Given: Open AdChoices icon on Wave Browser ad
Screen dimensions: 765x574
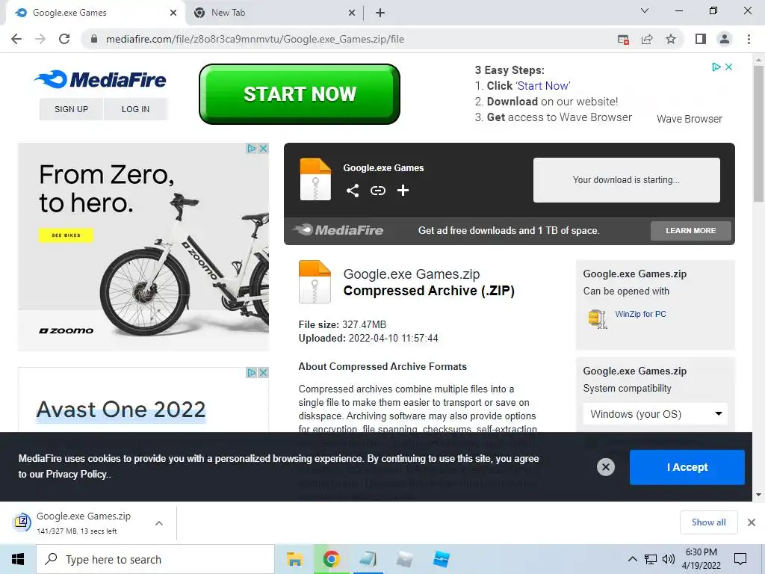Looking at the screenshot, I should [x=716, y=67].
